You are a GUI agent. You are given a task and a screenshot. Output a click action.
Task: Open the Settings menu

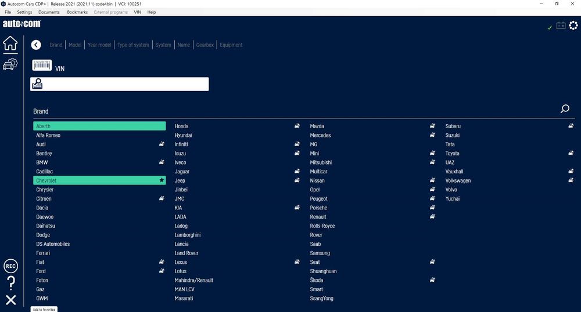point(24,12)
